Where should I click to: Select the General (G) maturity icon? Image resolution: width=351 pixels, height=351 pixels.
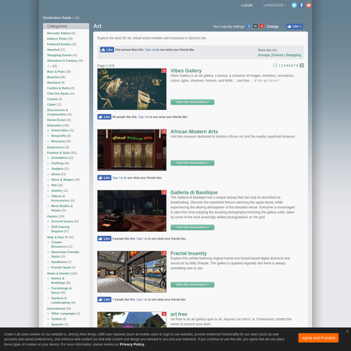[249, 26]
